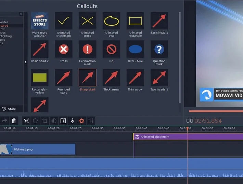This screenshot has width=243, height=184.
Task: Select the Animated checkmark callout
Action: click(x=63, y=21)
